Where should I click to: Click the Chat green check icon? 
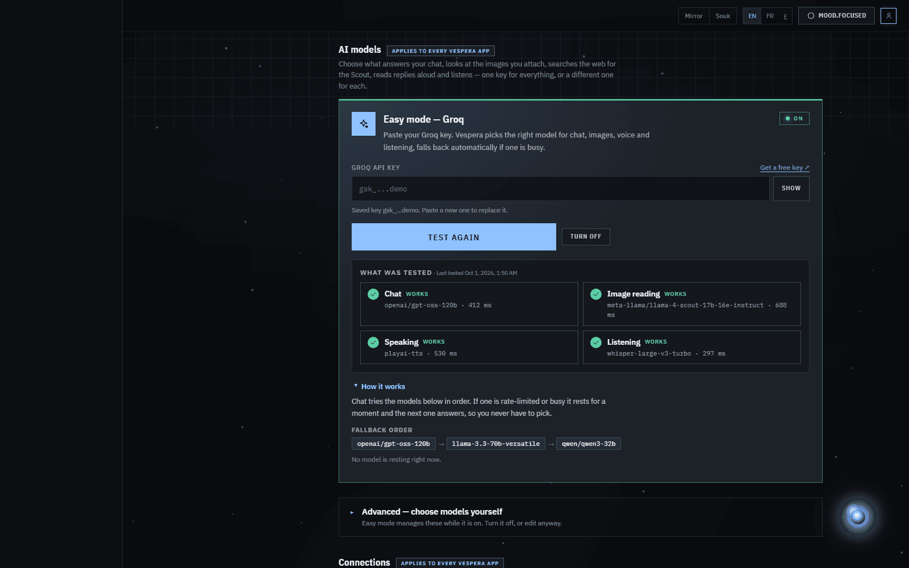click(373, 294)
